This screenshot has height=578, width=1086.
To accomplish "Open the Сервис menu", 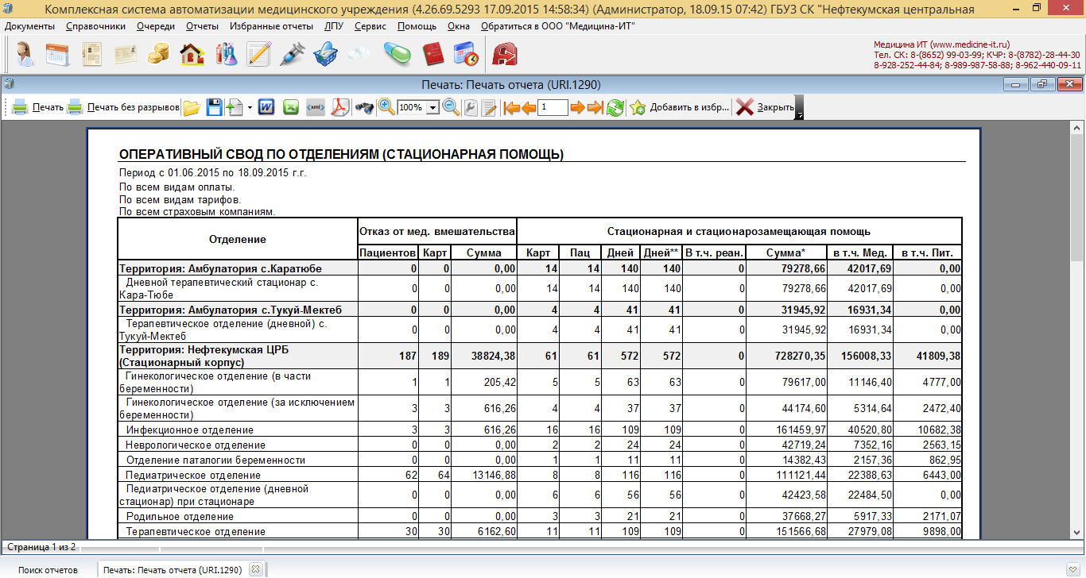I will pyautogui.click(x=370, y=26).
